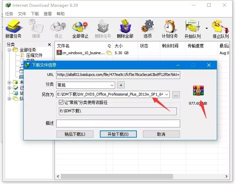Sort by 状态 column header
The width and height of the screenshot is (235, 184).
(x=149, y=46)
